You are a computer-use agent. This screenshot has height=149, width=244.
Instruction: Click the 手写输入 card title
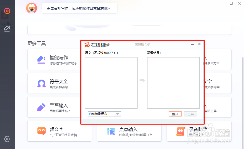click(x=59, y=105)
